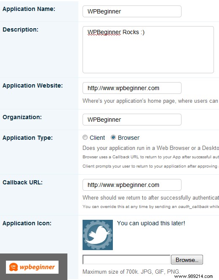Click the Browse... file upload button
Image resolution: width=219 pixels, height=280 pixels.
click(x=187, y=260)
